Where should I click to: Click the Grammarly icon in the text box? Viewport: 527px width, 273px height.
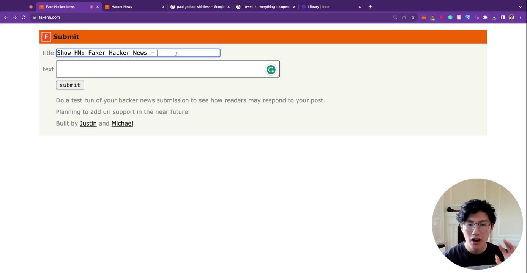(x=271, y=70)
